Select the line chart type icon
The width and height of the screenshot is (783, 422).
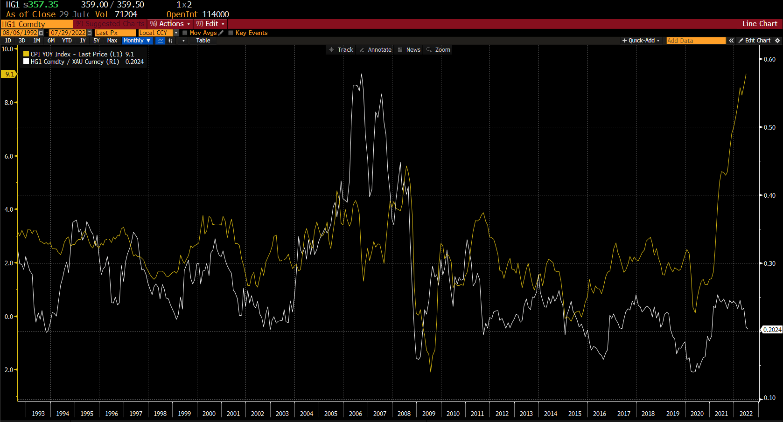point(160,41)
